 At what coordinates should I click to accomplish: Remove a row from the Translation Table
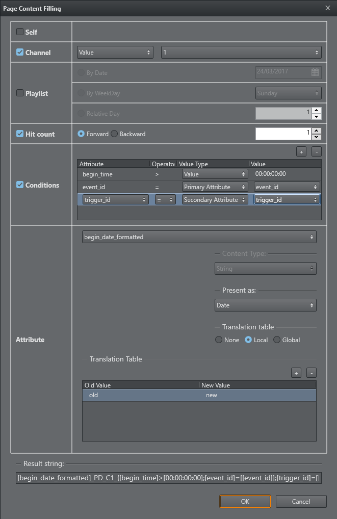point(312,373)
